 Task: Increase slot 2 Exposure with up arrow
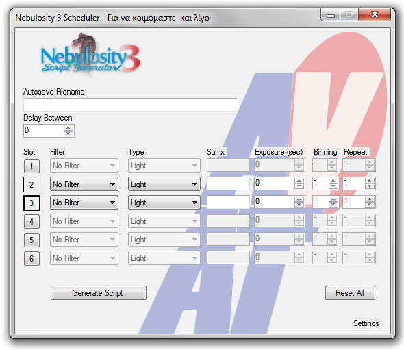point(299,181)
